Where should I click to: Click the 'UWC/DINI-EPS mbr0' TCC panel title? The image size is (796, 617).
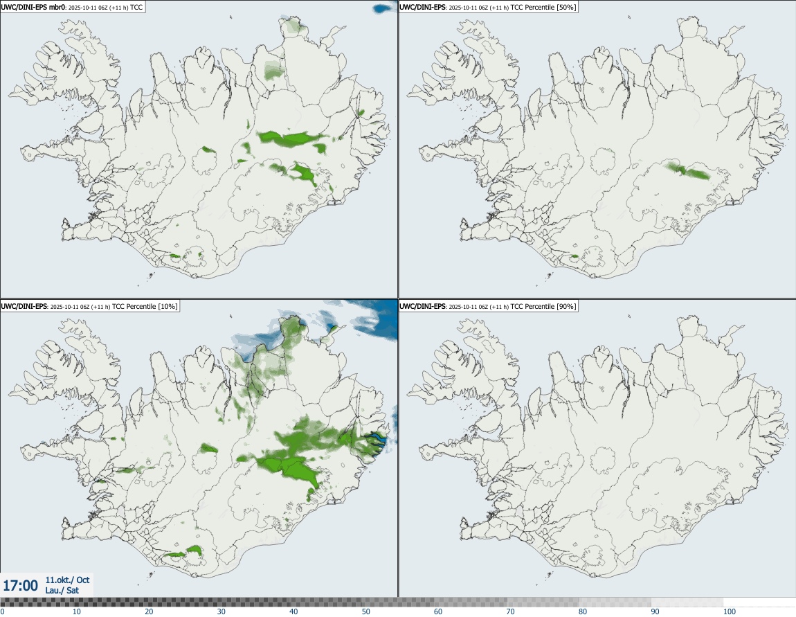73,7
